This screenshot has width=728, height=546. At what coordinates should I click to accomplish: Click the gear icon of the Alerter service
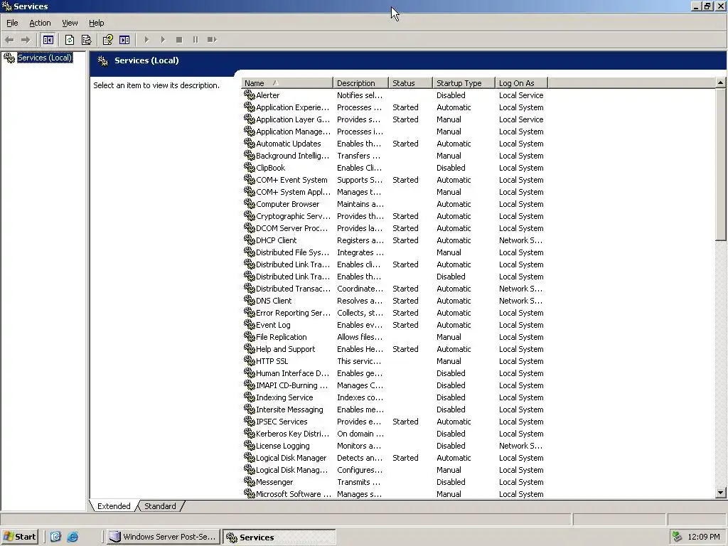[x=250, y=95]
